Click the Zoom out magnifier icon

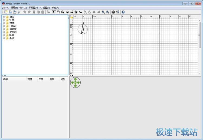(x=107, y=12)
